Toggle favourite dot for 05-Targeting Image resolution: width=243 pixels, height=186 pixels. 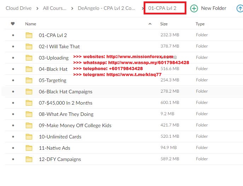pos(13,80)
